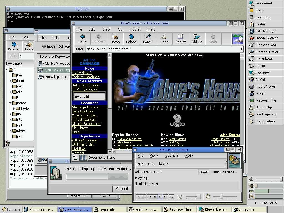This screenshot has width=284, height=213.
Task: Open the Editor from the shelf
Action: [x=266, y=24]
